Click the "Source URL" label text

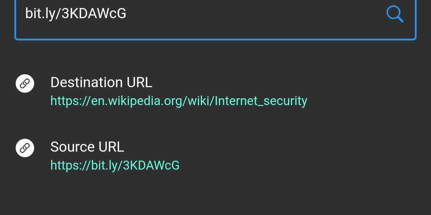(x=87, y=147)
